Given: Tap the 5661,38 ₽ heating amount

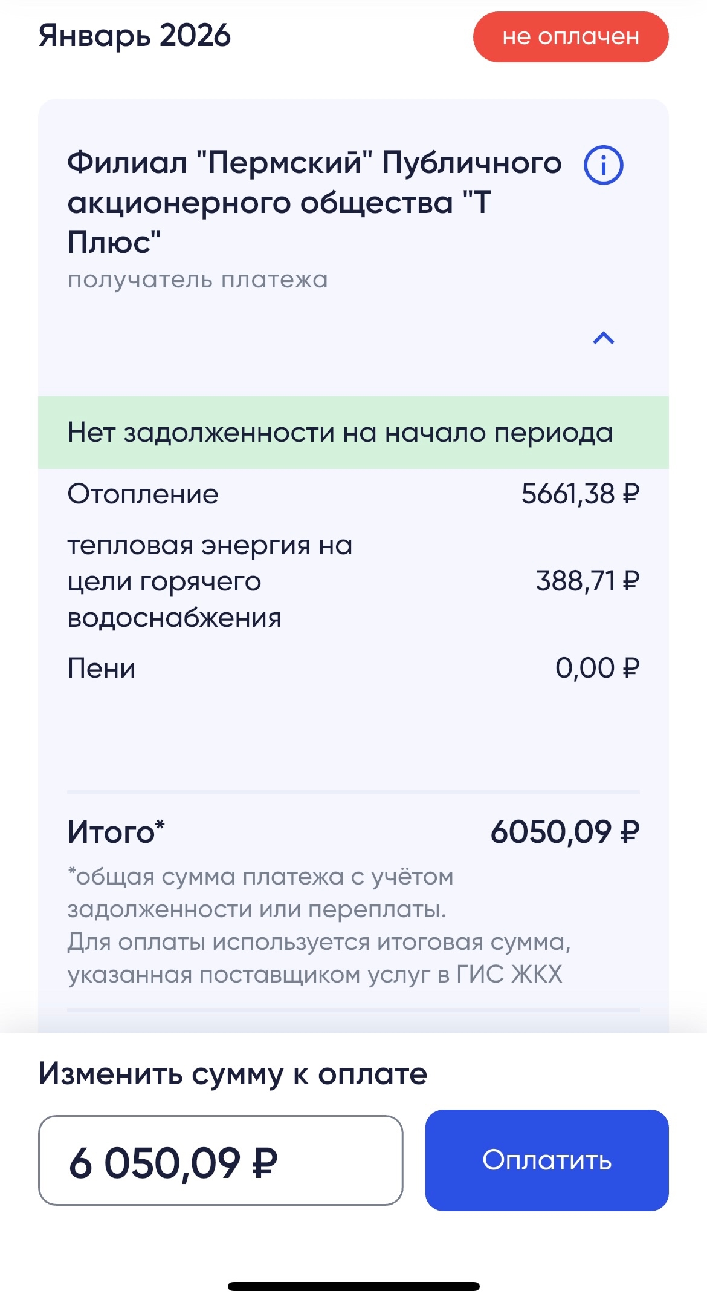Looking at the screenshot, I should (x=580, y=494).
